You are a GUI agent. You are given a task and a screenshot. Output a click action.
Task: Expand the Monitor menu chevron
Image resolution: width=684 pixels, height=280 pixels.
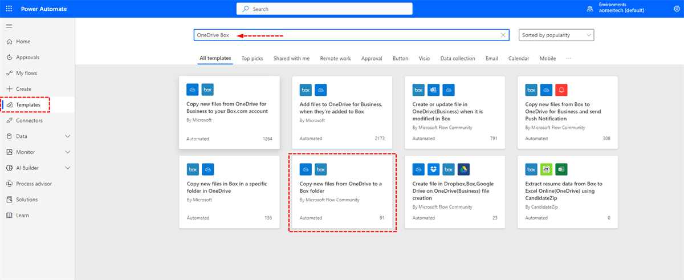coord(68,152)
